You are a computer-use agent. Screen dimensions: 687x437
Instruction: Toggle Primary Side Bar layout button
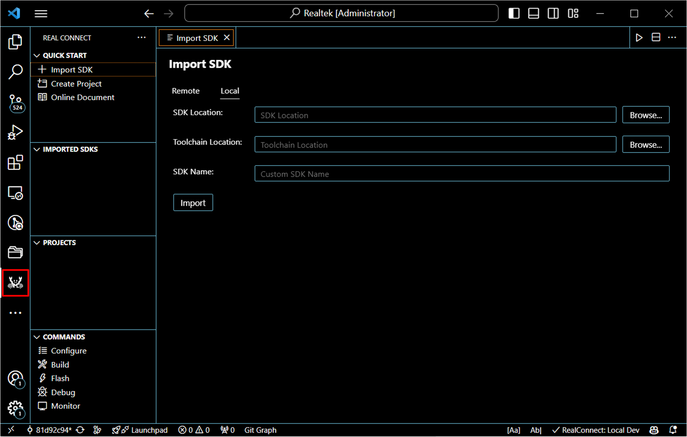point(514,13)
